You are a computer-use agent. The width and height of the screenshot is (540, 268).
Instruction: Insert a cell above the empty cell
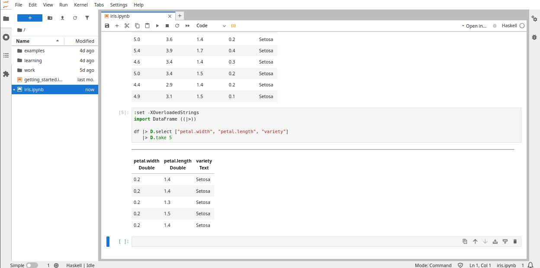495,242
